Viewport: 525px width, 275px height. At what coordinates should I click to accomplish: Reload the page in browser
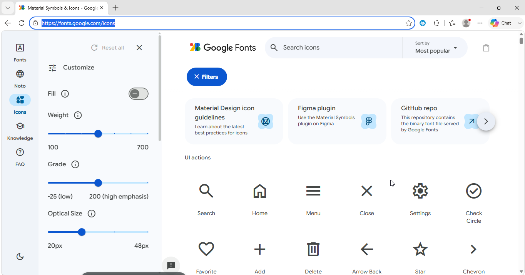point(22,23)
